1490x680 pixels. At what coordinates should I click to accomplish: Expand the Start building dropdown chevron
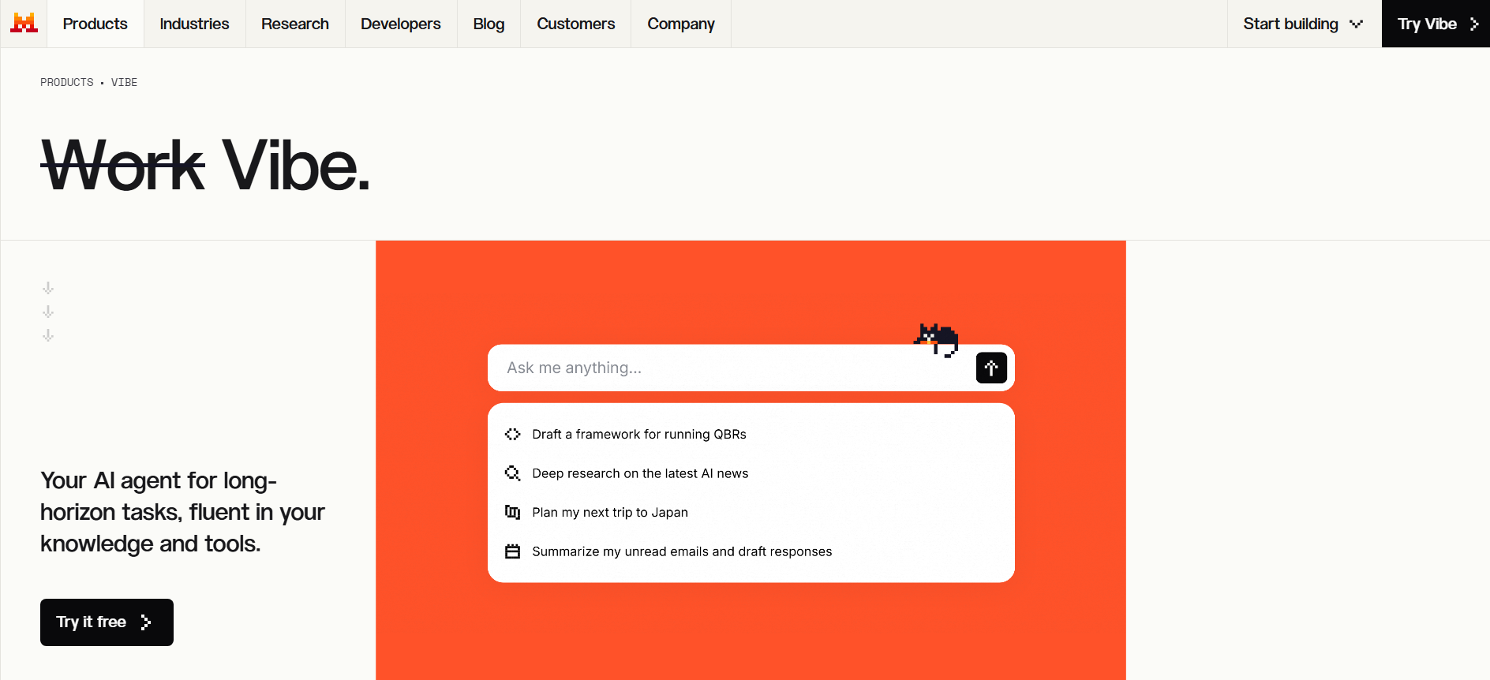tap(1357, 24)
